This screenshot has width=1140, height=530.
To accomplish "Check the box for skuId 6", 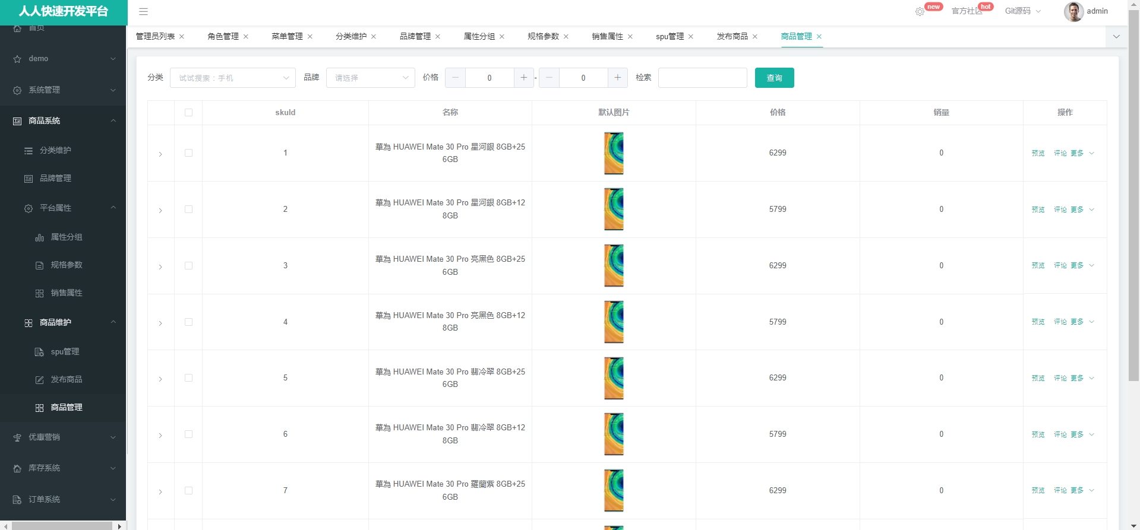I will click(189, 434).
